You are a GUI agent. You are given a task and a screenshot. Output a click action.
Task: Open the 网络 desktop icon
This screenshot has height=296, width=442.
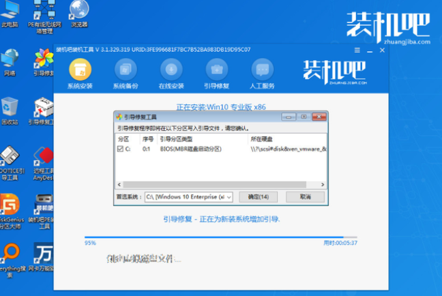tap(10, 63)
